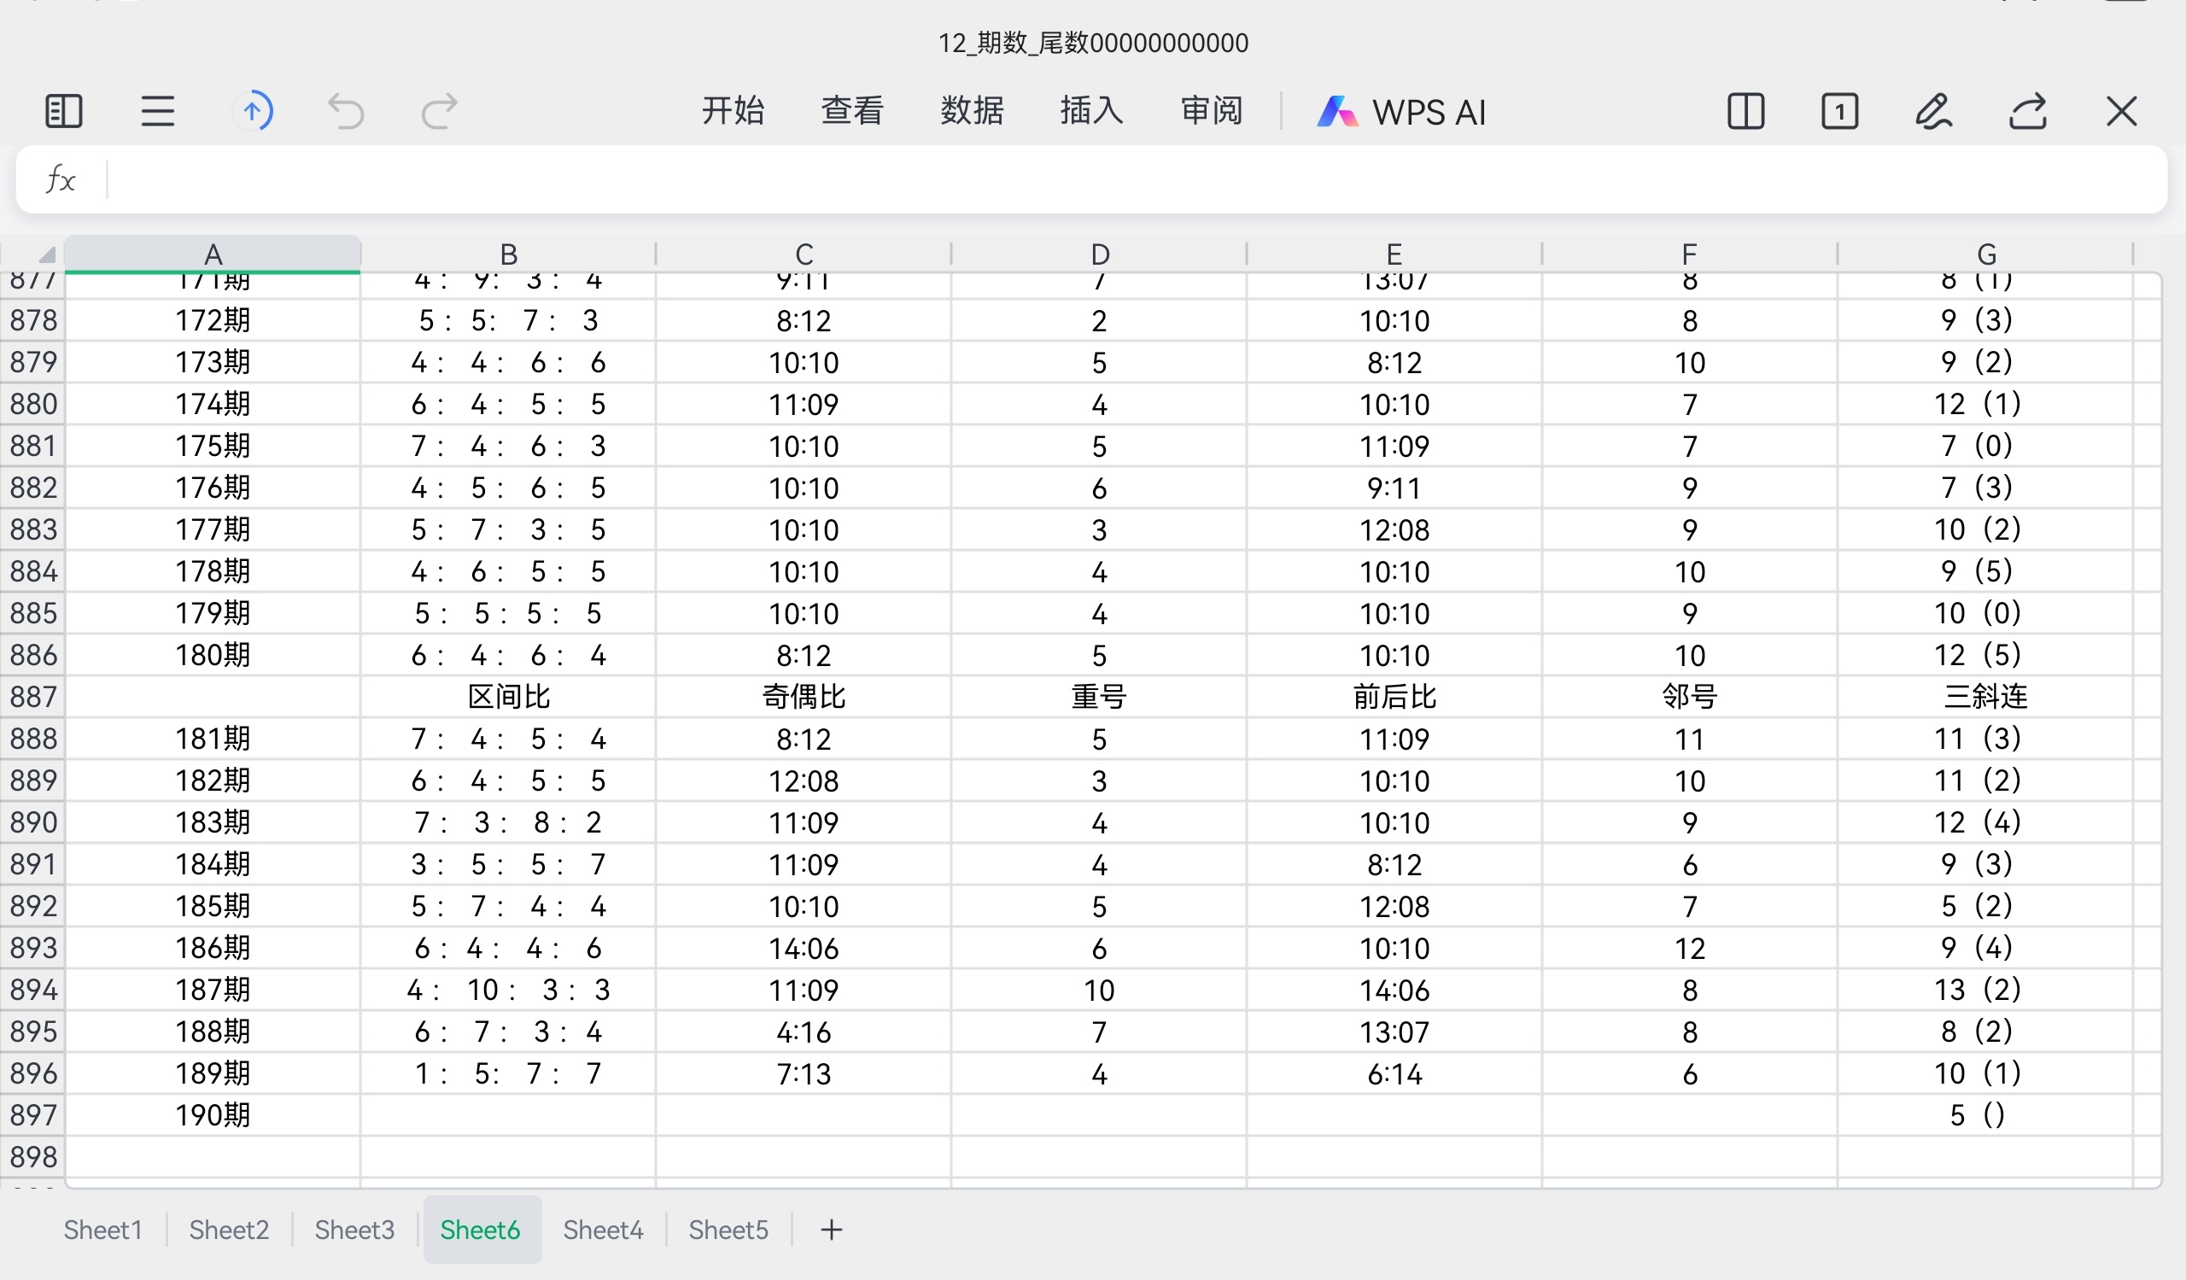Open the 数据 menu tab
This screenshot has width=2186, height=1280.
coord(973,112)
